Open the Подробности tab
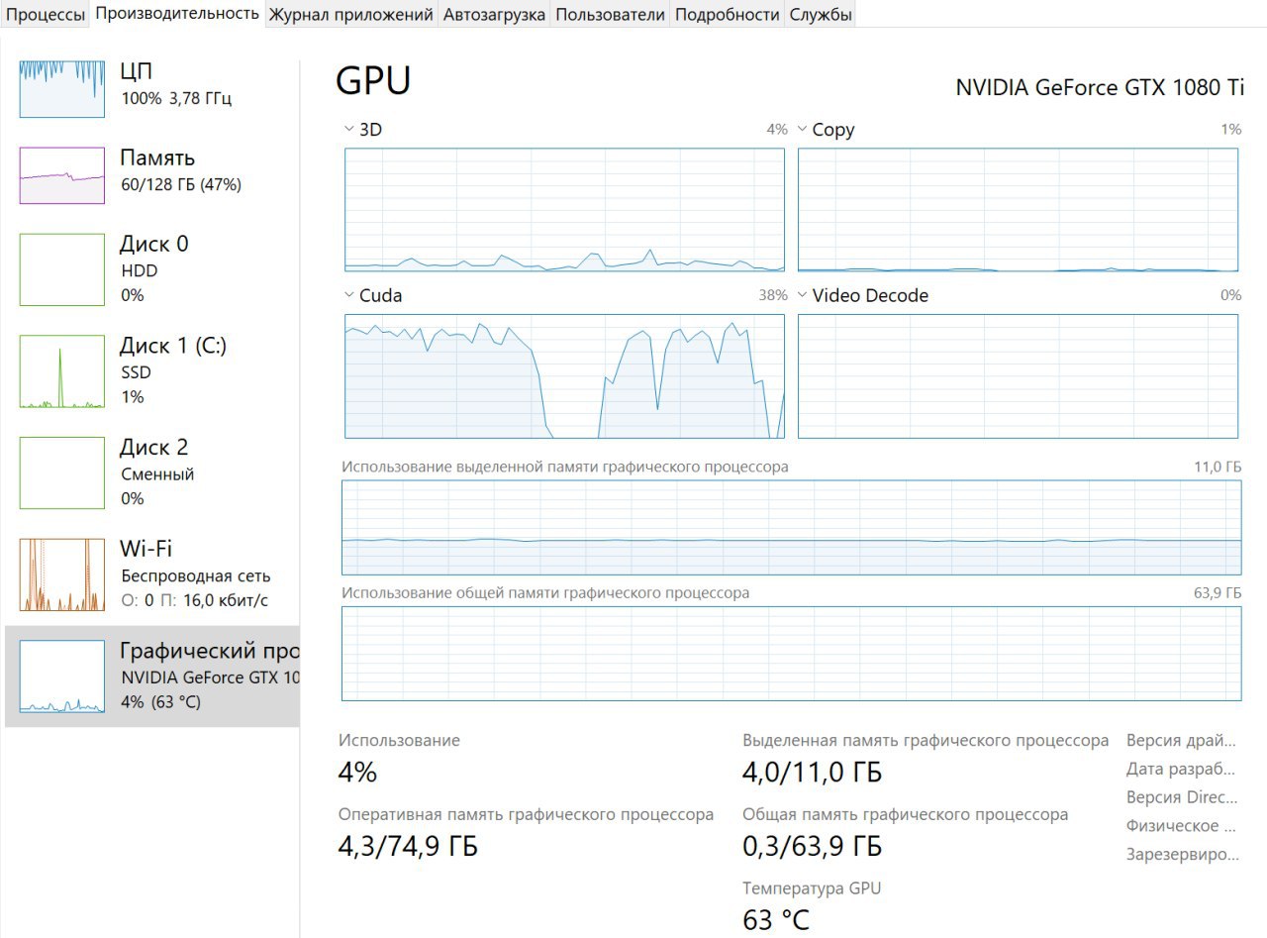Screen dimensions: 1267x938 pos(727,14)
